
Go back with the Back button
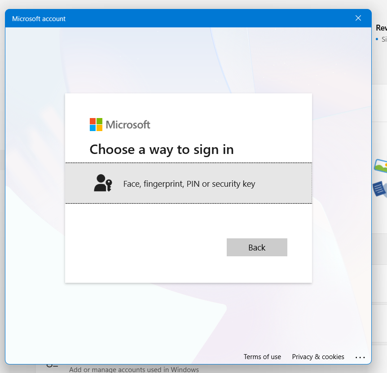(x=257, y=247)
